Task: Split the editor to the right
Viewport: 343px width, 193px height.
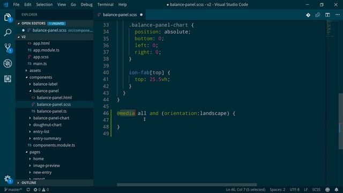Action: click(327, 15)
